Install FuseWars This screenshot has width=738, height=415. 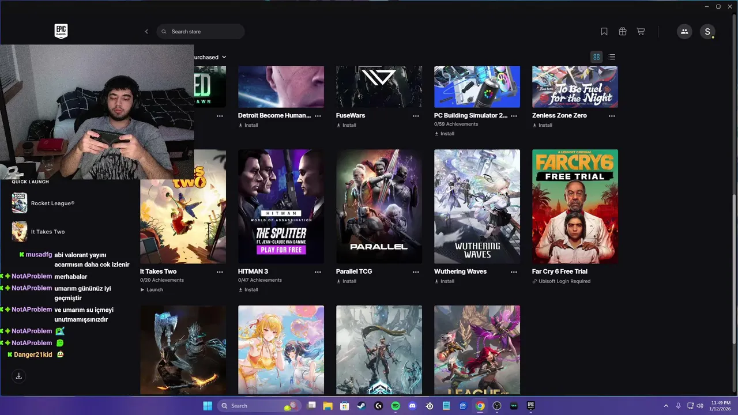[x=347, y=125]
